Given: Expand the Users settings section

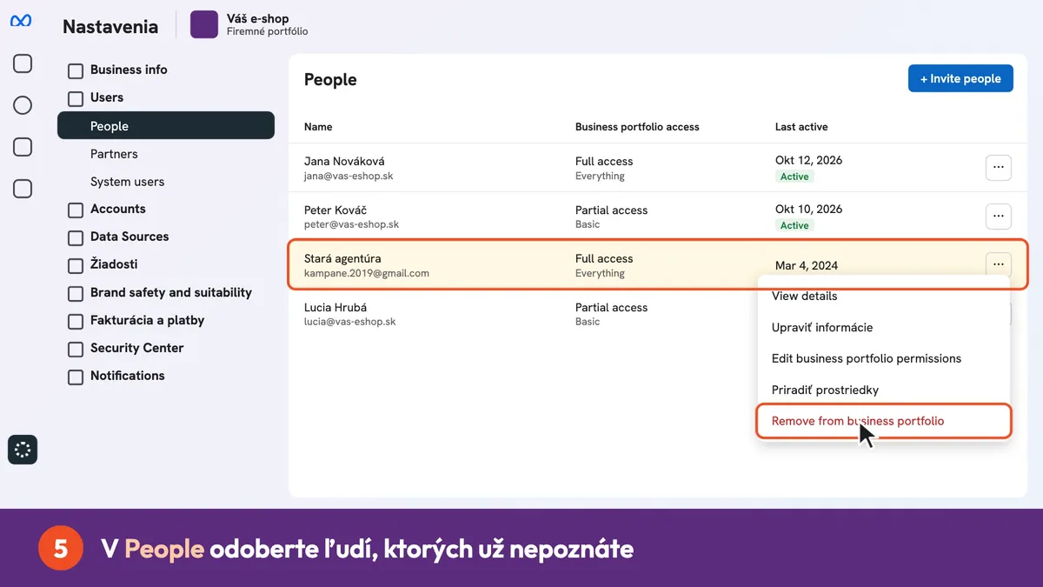Looking at the screenshot, I should coord(107,97).
